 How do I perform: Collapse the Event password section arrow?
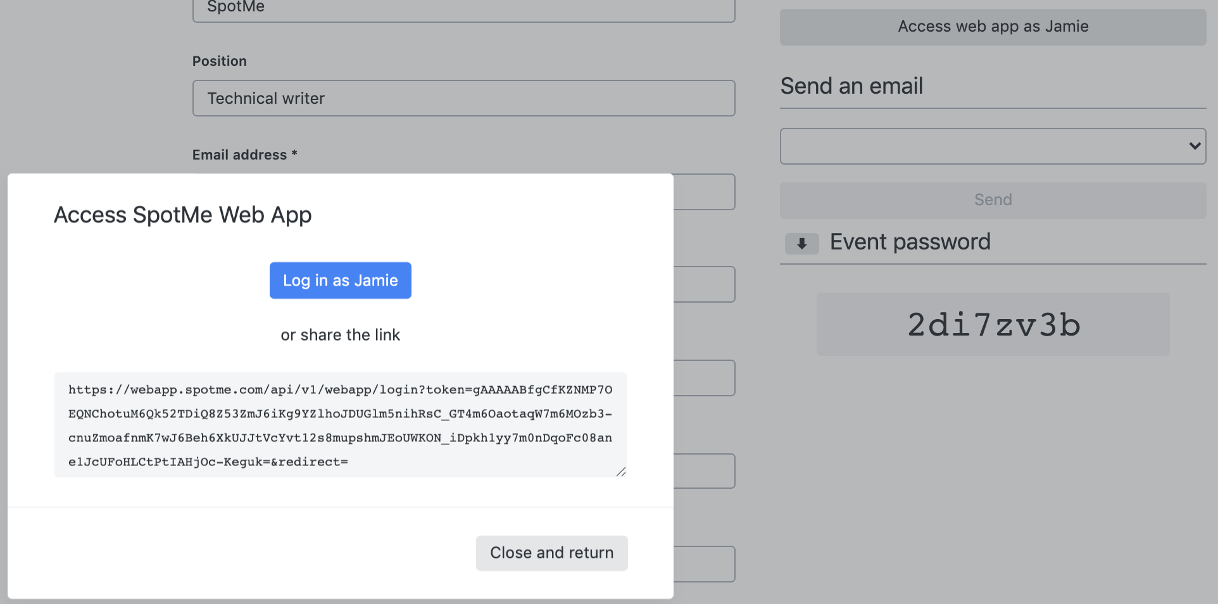coord(802,243)
